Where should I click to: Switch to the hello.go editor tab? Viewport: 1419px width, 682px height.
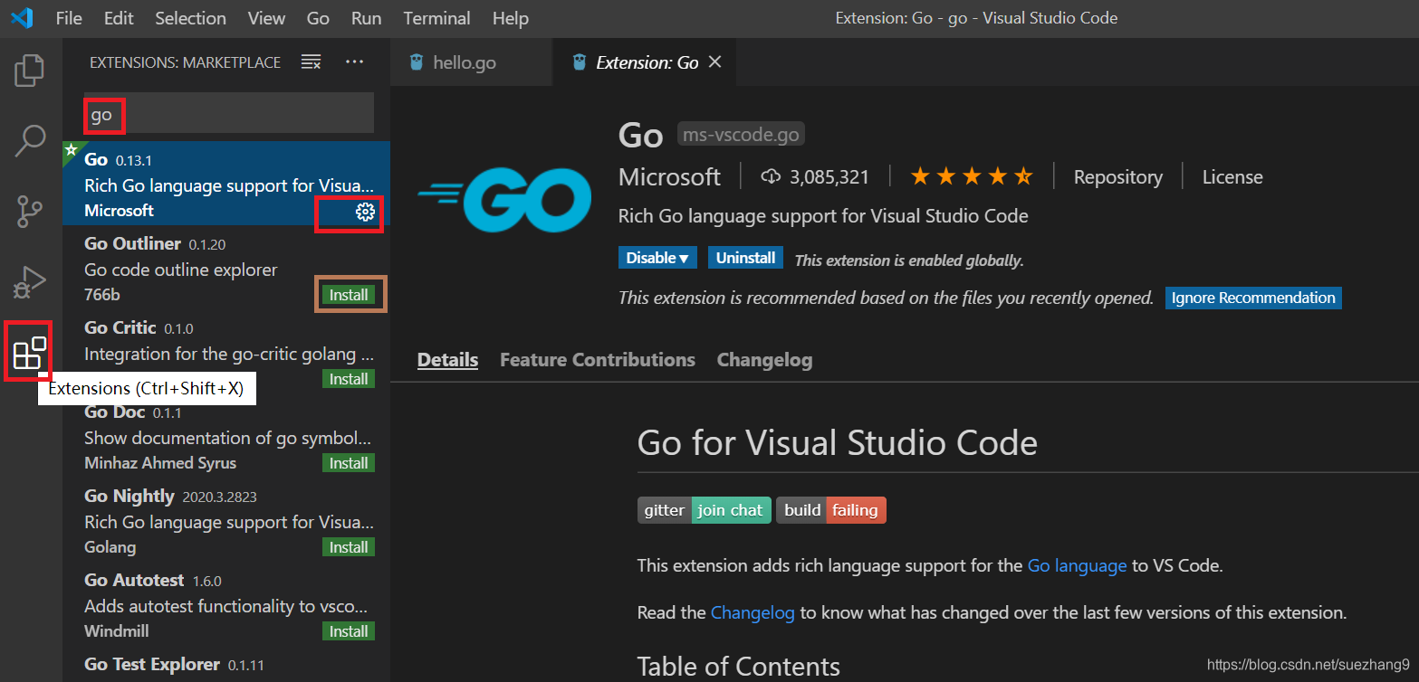coord(471,62)
